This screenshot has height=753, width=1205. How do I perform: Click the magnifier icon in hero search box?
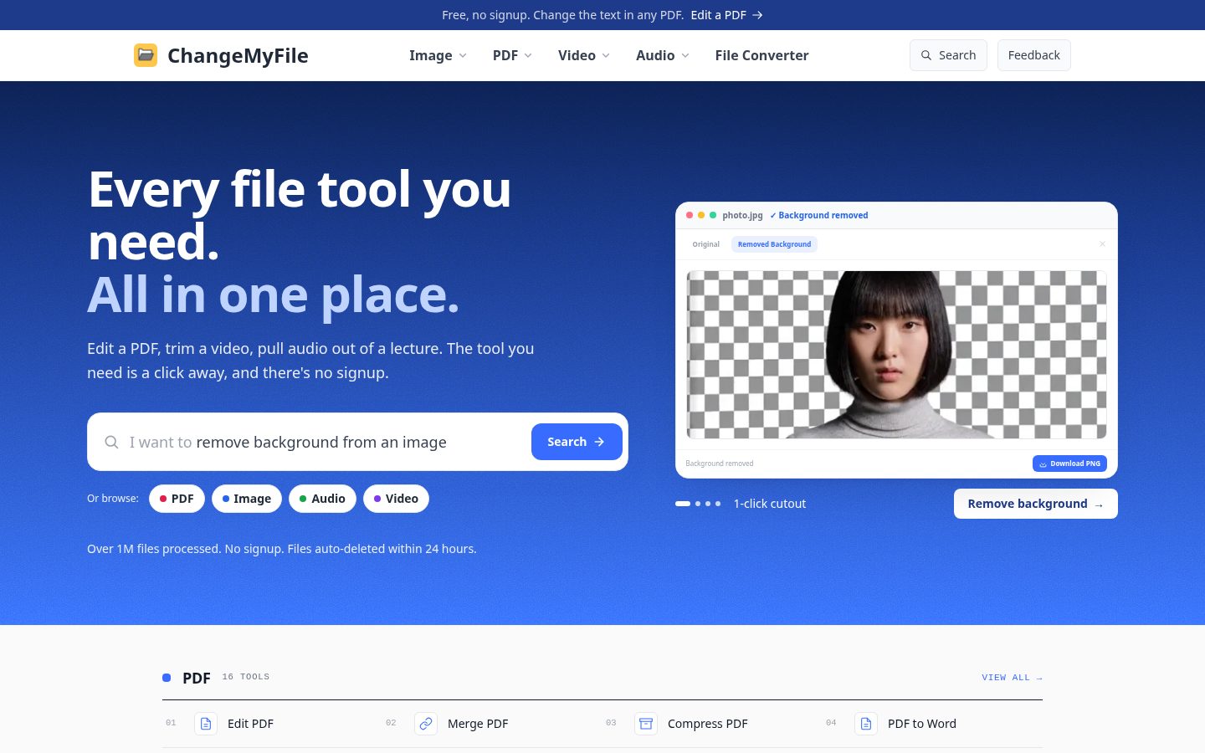(x=111, y=442)
